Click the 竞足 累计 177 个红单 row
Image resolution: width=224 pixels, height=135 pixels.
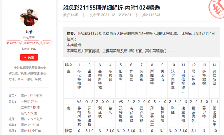[26, 96]
